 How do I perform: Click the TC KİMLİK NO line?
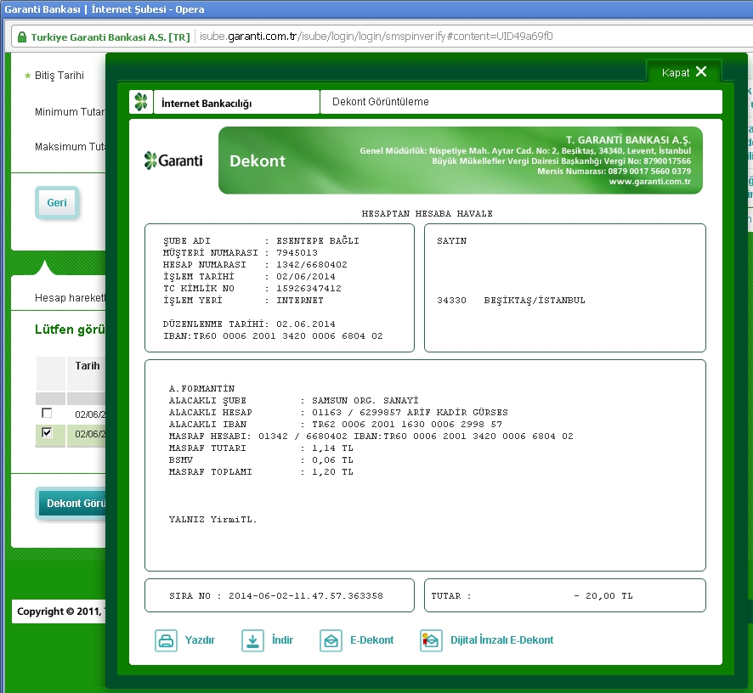(x=252, y=288)
